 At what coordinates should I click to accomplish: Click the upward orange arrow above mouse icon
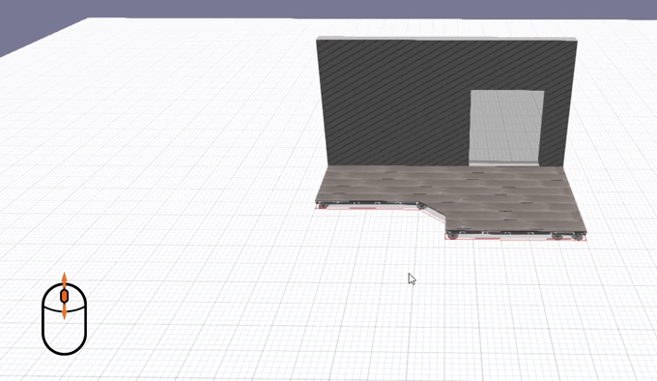(64, 279)
